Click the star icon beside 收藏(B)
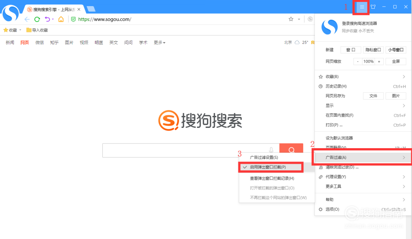Viewport: 412px width, 239px height. click(320, 77)
